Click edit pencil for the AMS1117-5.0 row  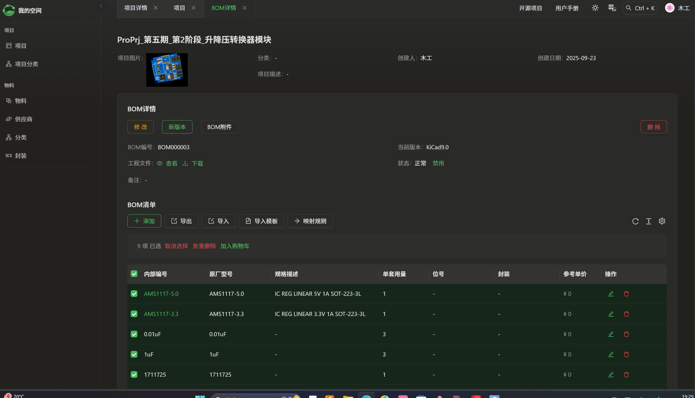tap(611, 294)
